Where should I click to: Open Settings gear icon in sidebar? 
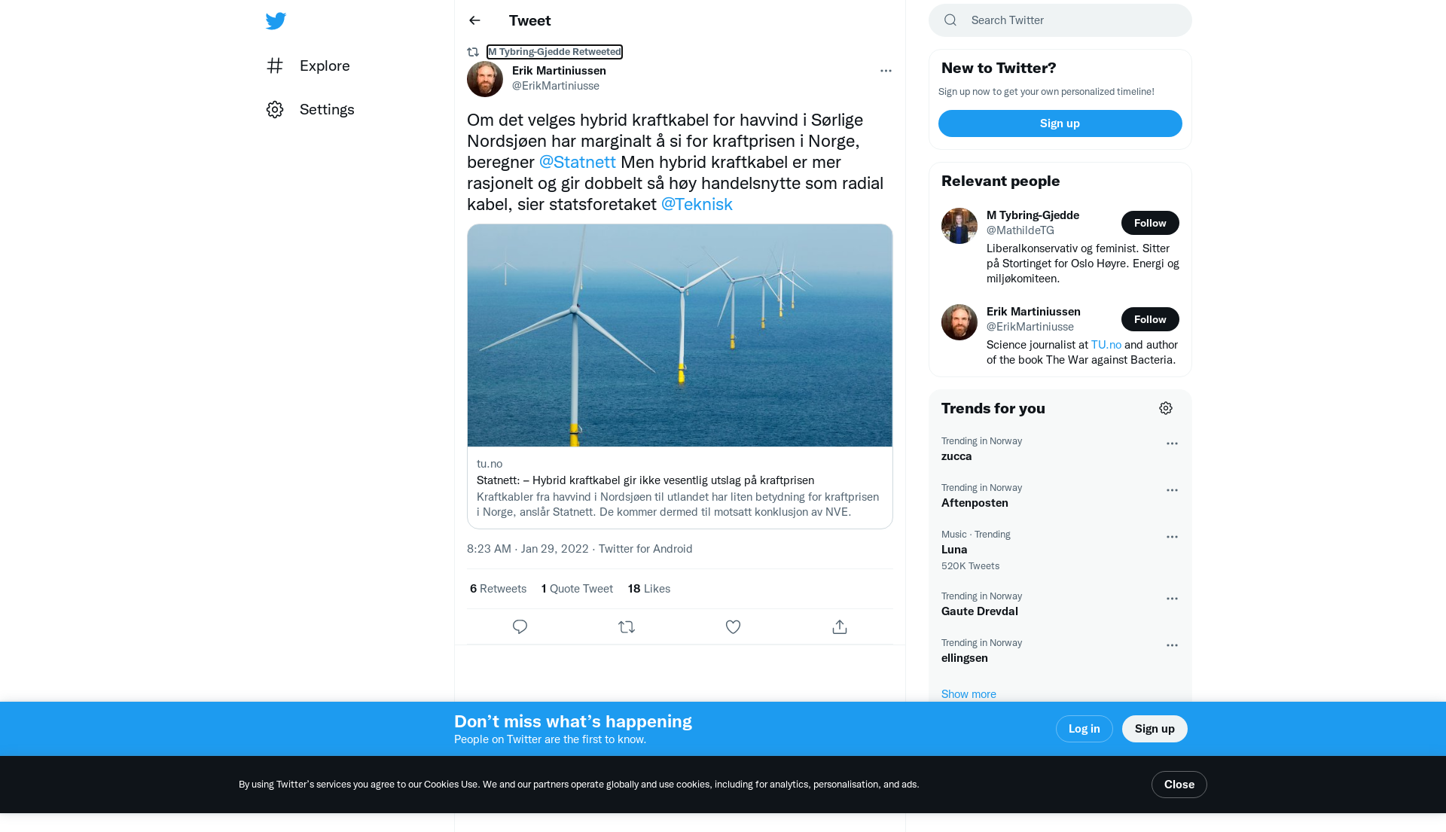(x=275, y=109)
